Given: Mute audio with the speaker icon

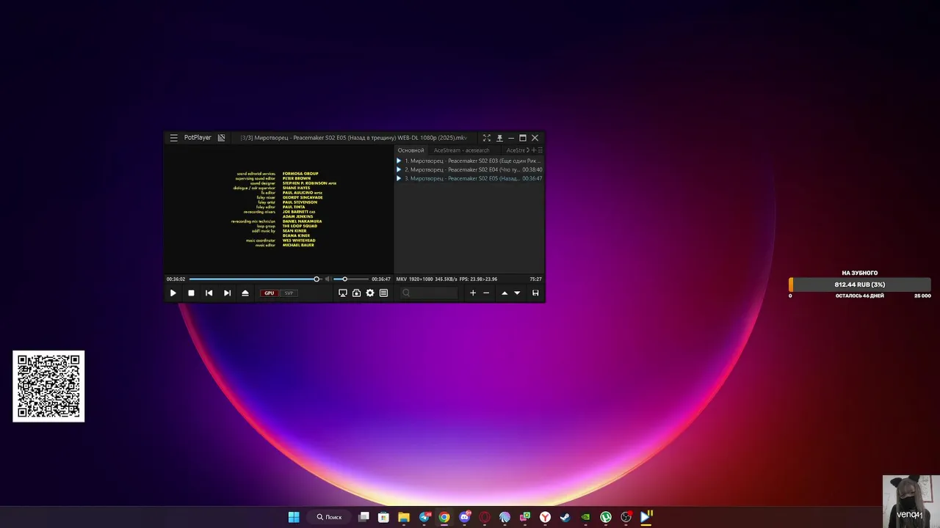Looking at the screenshot, I should pos(328,279).
